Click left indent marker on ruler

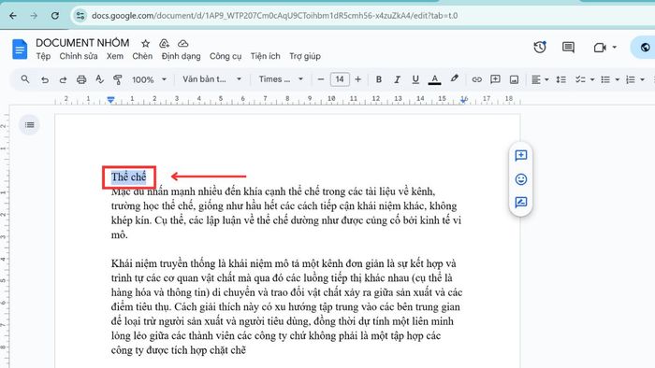[110, 100]
